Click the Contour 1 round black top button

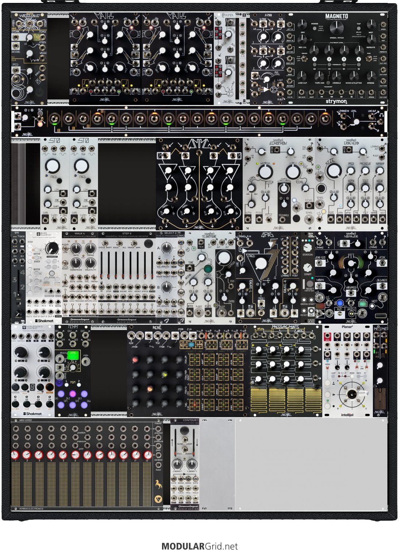(x=184, y=431)
